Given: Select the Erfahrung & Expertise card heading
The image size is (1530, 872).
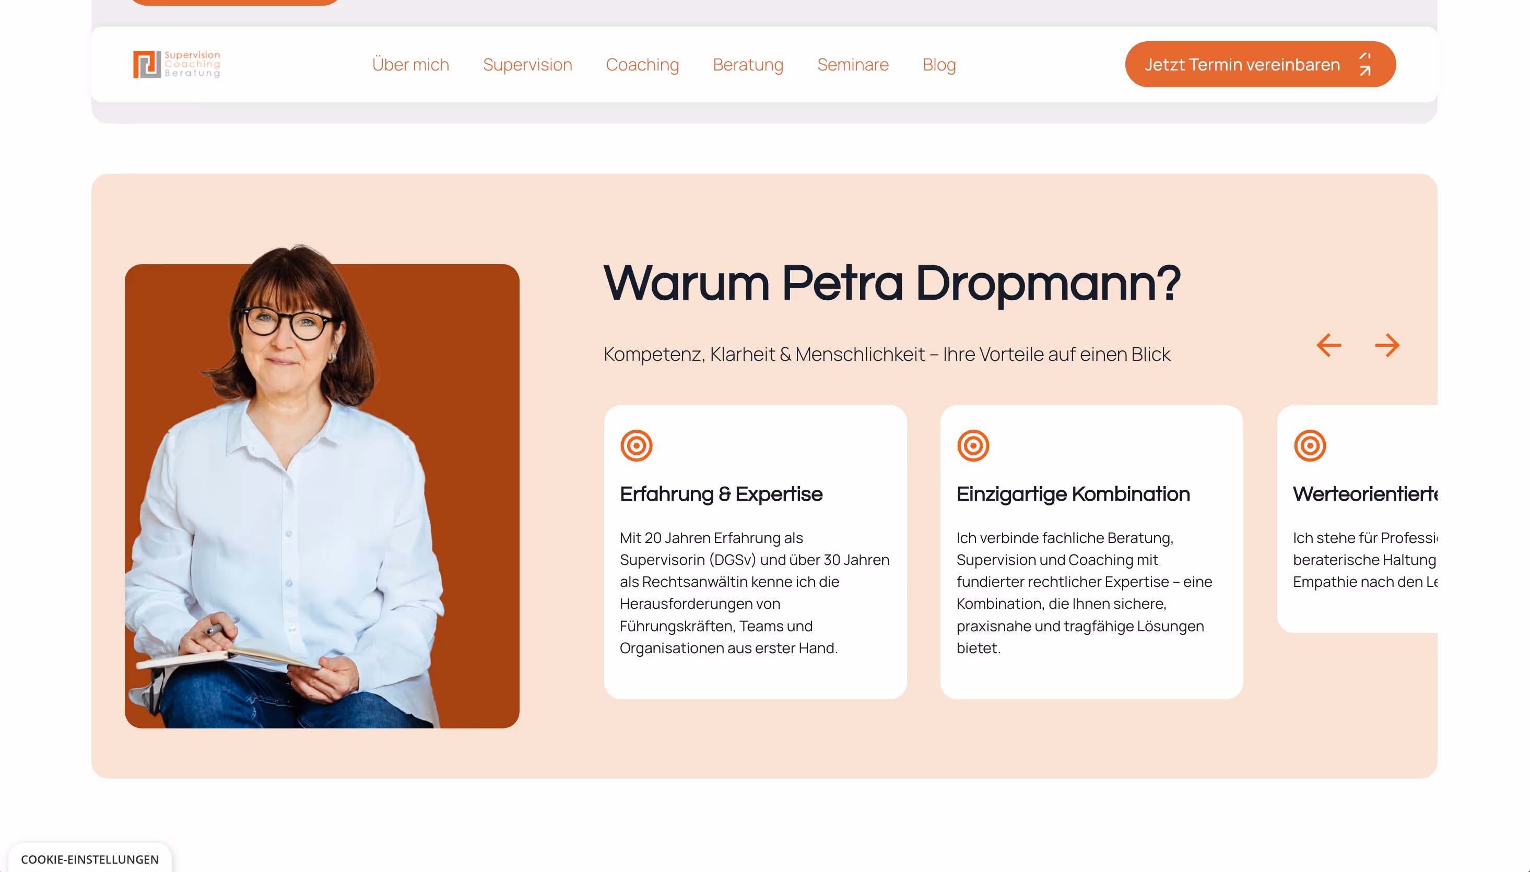Looking at the screenshot, I should pos(721,494).
